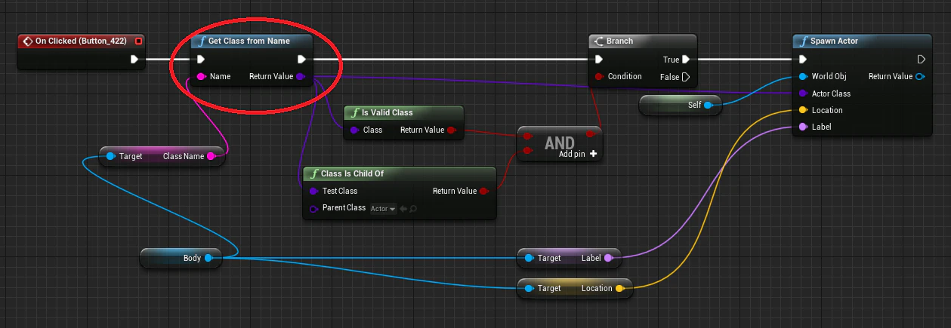The width and height of the screenshot is (951, 328).
Task: Click the Class input pin on Is Valid Class
Action: pyautogui.click(x=354, y=130)
